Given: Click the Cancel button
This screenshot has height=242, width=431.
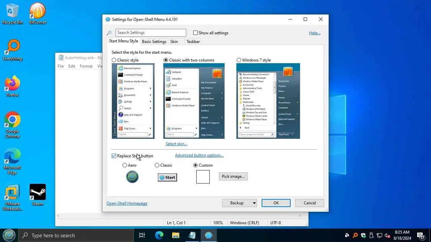Looking at the screenshot, I should 310,203.
